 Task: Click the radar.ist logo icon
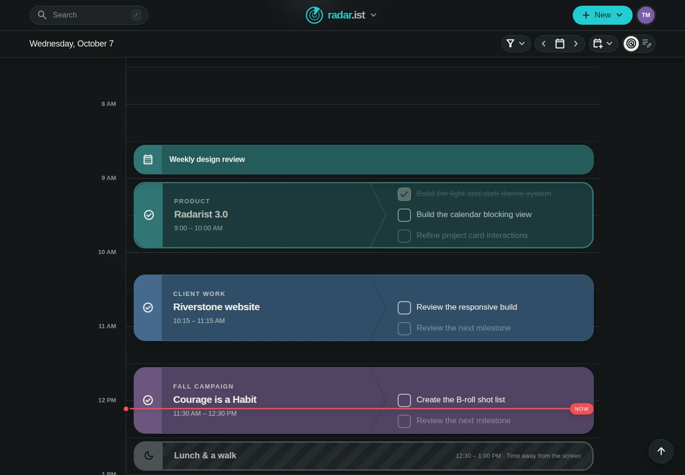pyautogui.click(x=314, y=15)
